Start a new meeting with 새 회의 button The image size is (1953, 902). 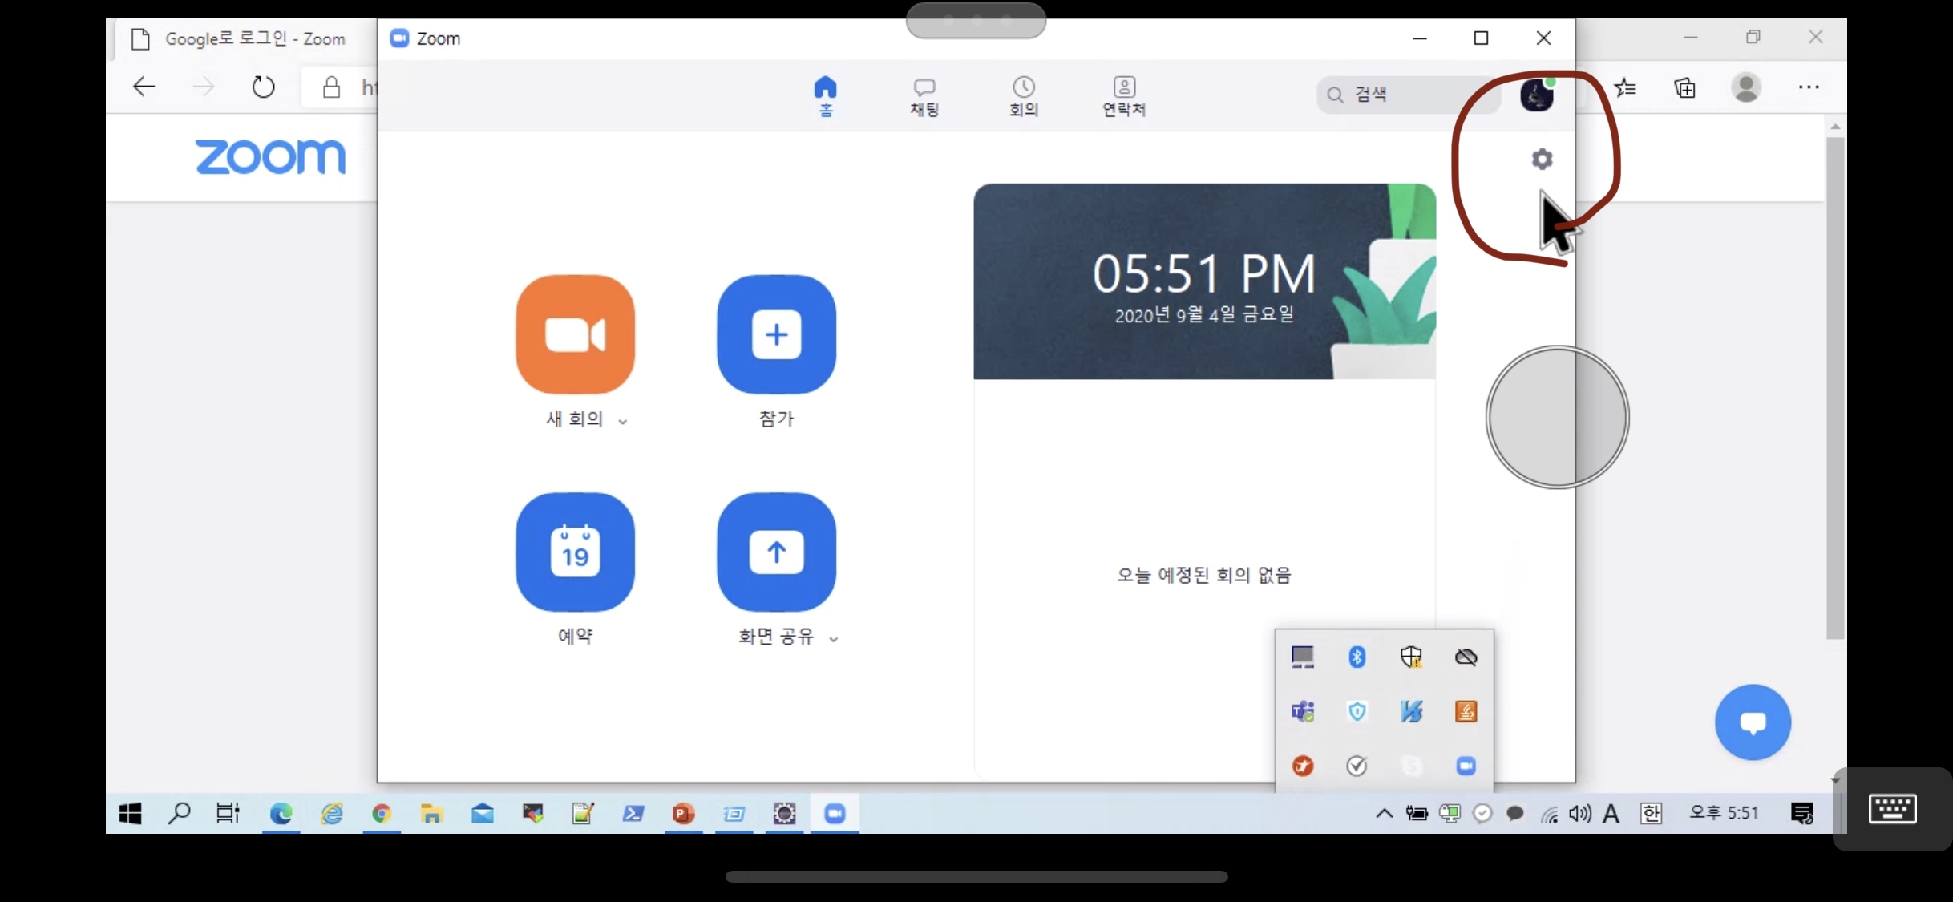[575, 334]
